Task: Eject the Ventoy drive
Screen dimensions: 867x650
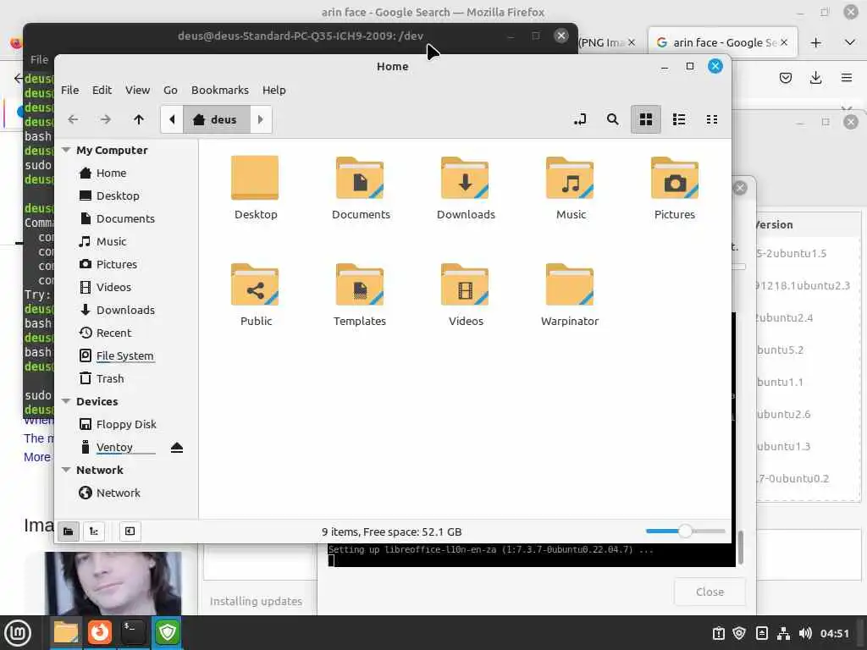Action: [177, 447]
